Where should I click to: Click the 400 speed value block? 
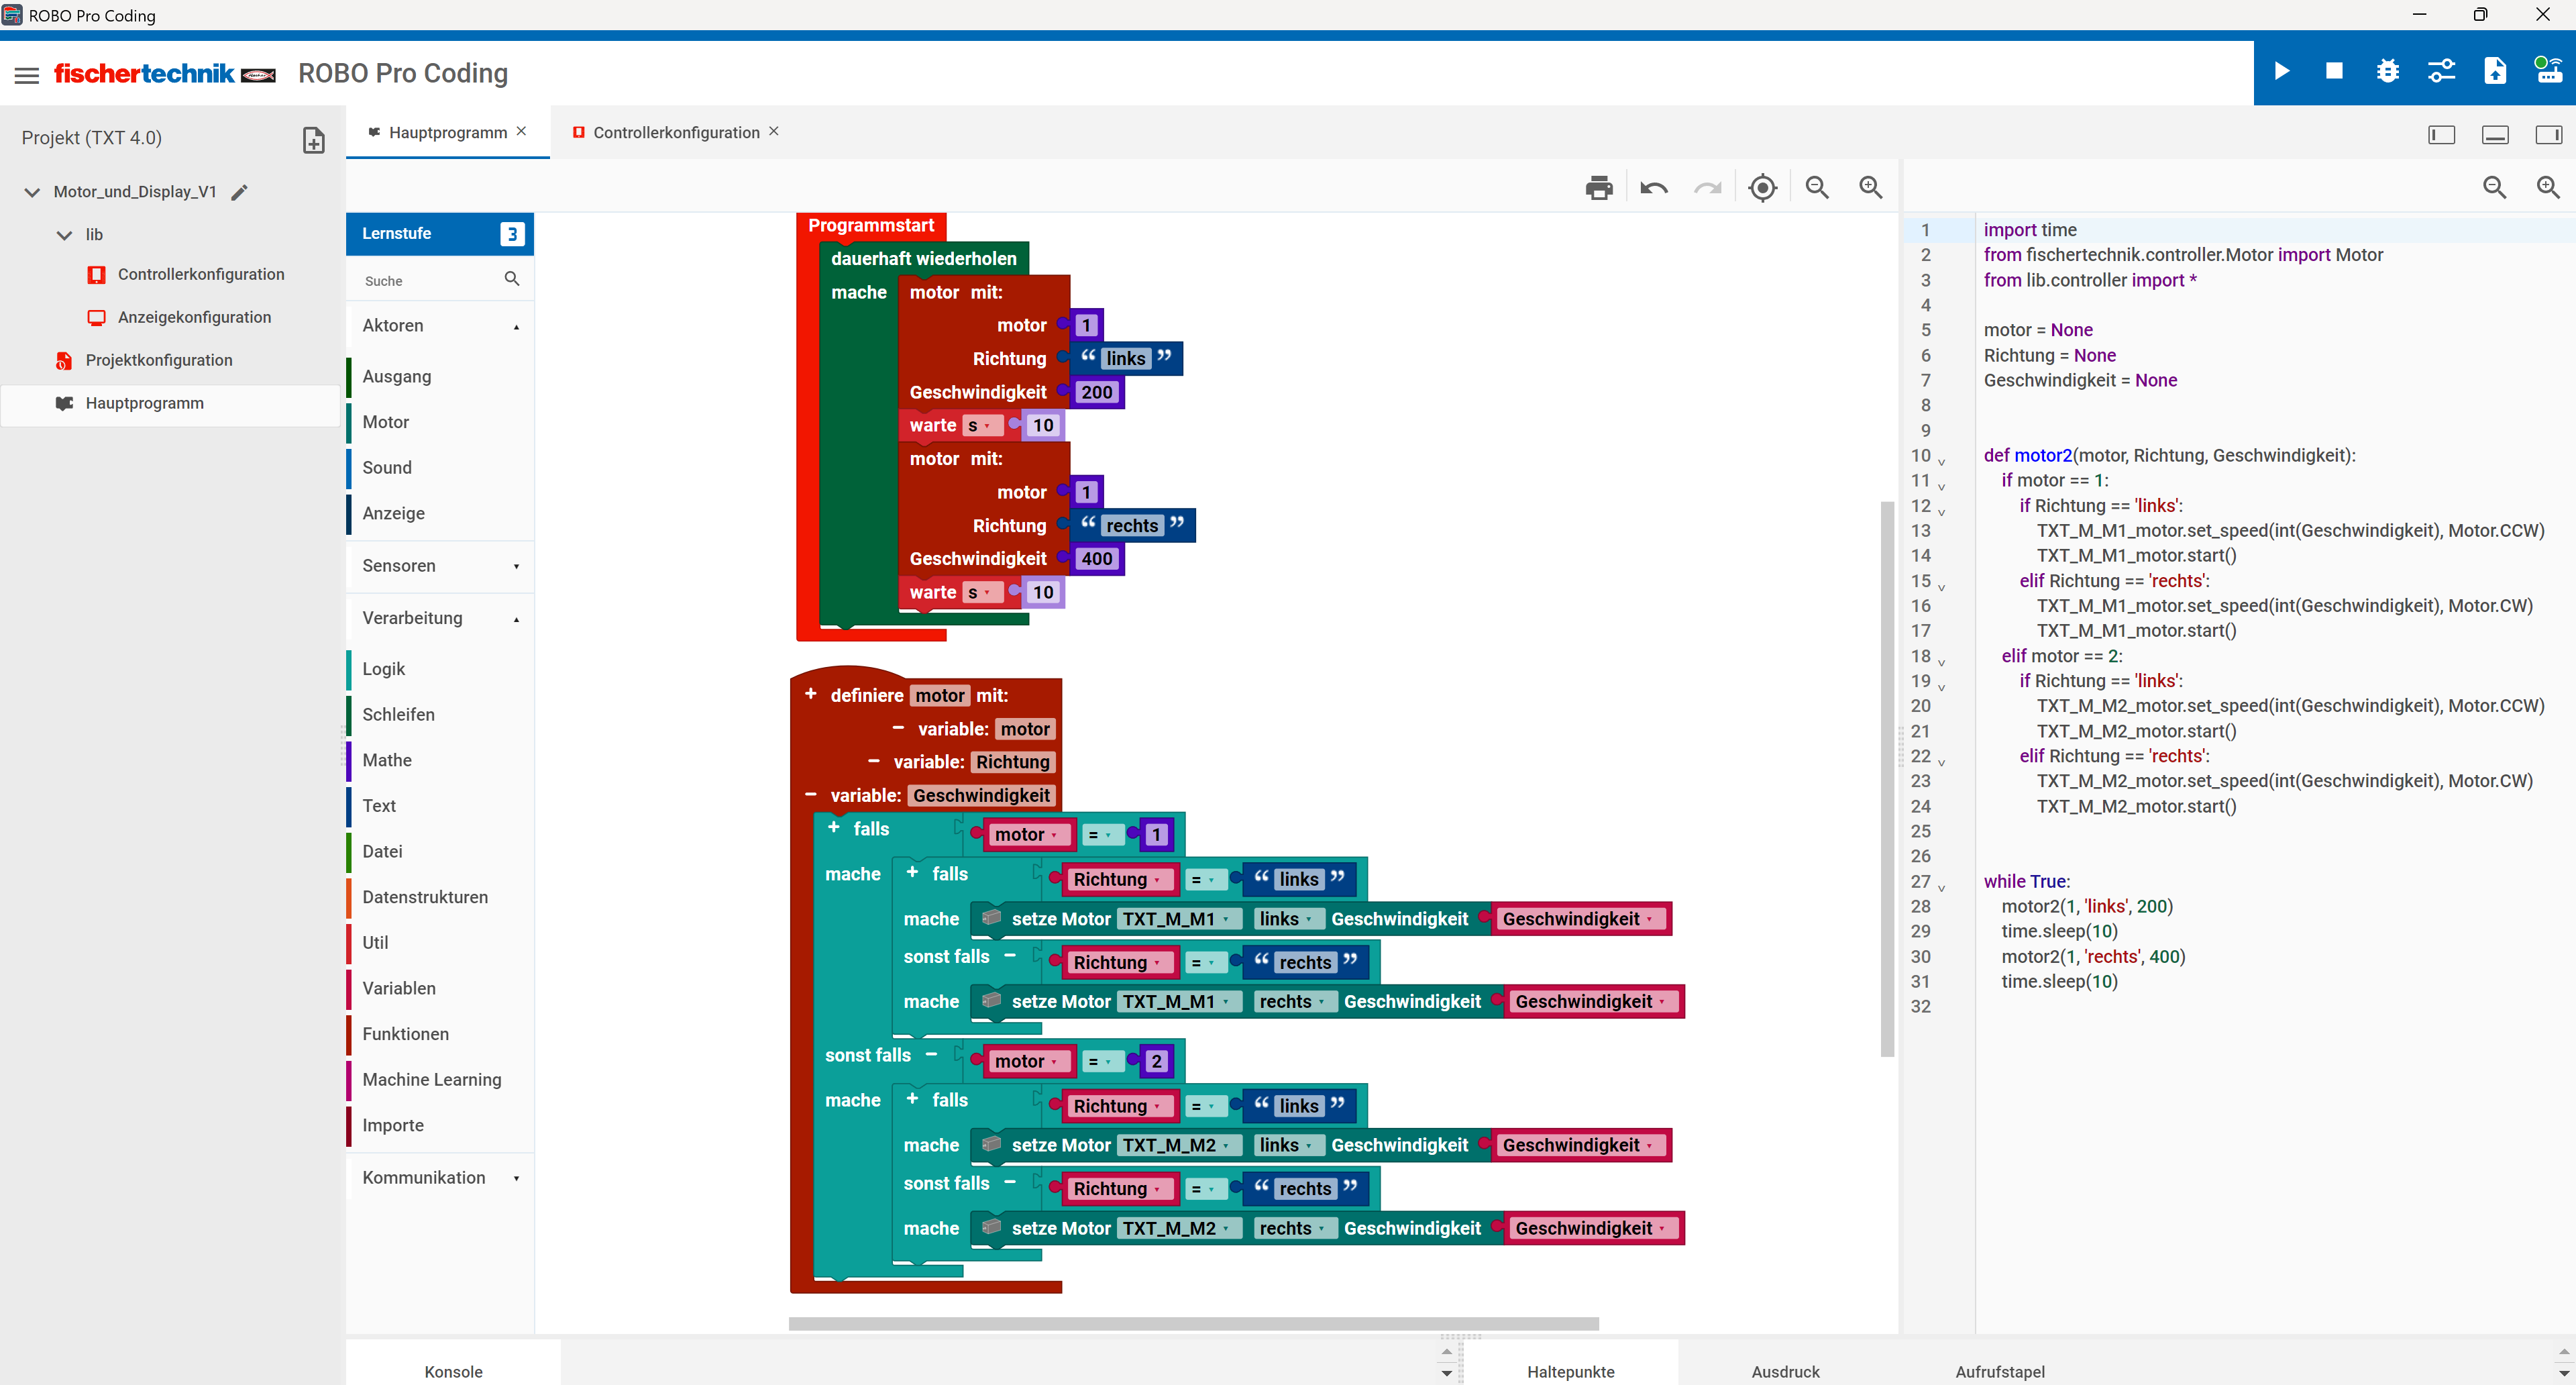coord(1096,559)
